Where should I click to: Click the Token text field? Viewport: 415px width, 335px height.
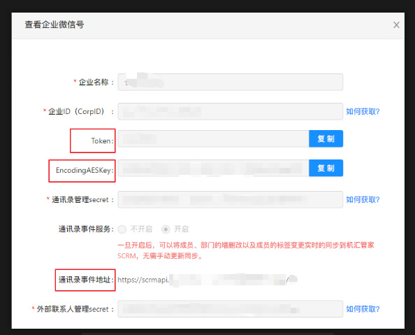click(213, 138)
